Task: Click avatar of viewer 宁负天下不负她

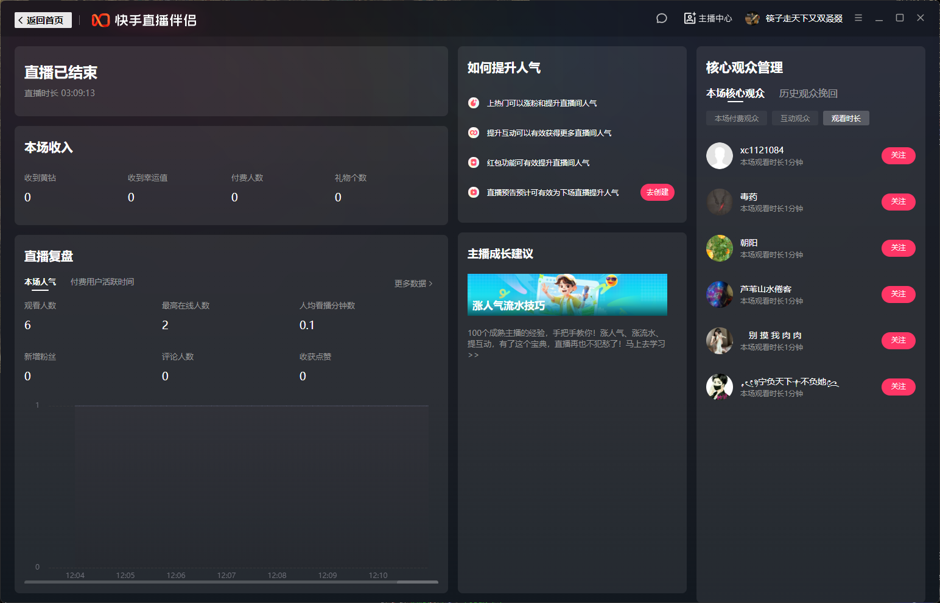Action: click(720, 387)
